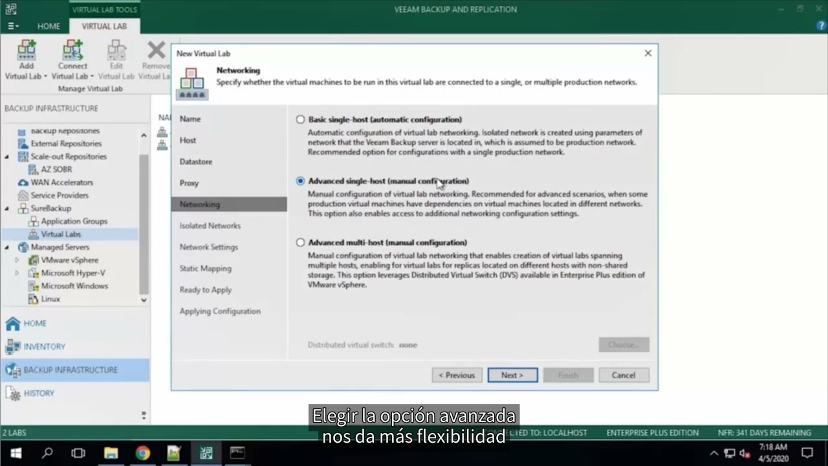The height and width of the screenshot is (466, 828).
Task: Open the Notepad++ taskbar icon
Action: click(x=174, y=453)
